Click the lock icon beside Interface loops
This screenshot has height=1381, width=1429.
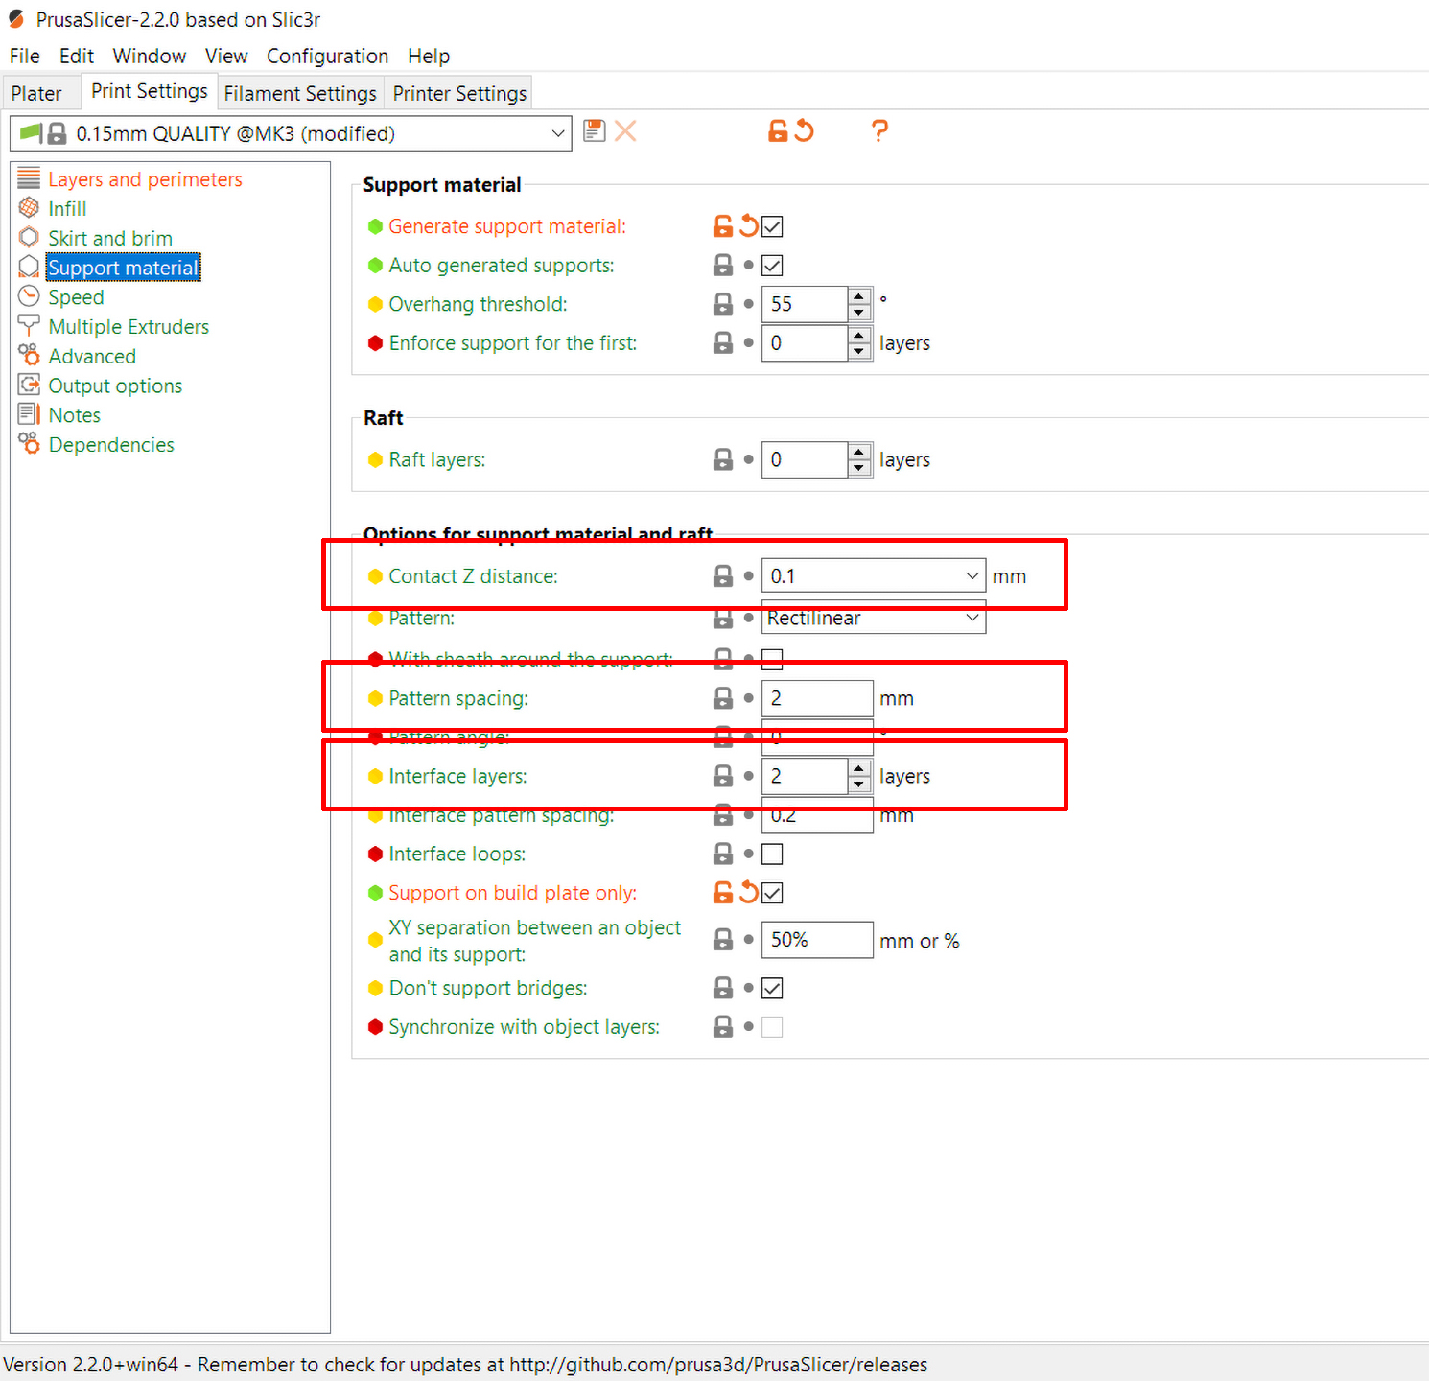(x=723, y=854)
